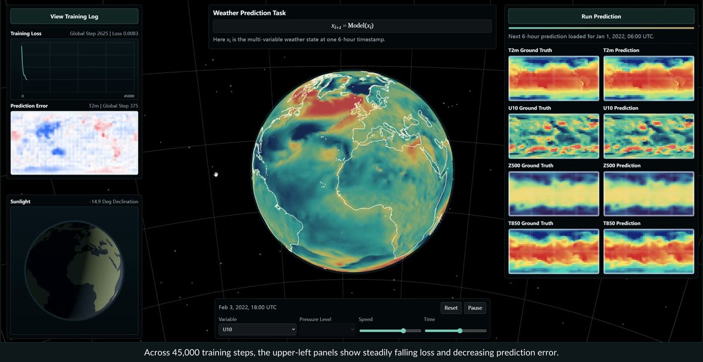The width and height of the screenshot is (703, 362).
Task: Click the prediction progress bar
Action: [x=601, y=28]
